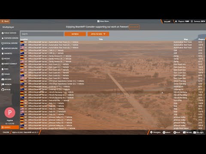The height and width of the screenshot is (154, 206).
Task: Click the pink P profile avatar
Action: coord(10,113)
